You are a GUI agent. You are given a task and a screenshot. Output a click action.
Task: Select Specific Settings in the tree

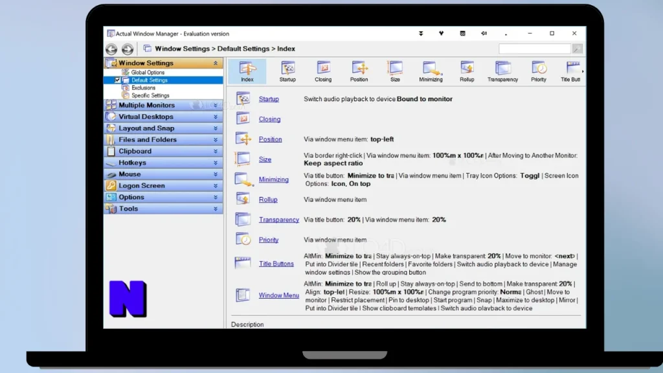pyautogui.click(x=150, y=96)
